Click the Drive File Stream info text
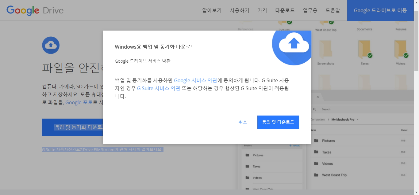 pos(102,149)
